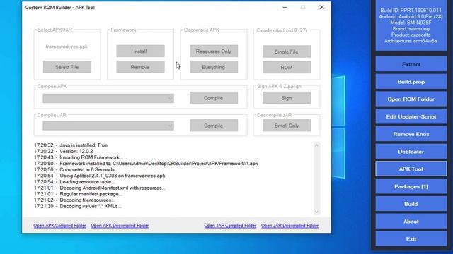Click the 'Java is installed: True' log line
The height and width of the screenshot is (254, 453).
[x=71, y=145]
